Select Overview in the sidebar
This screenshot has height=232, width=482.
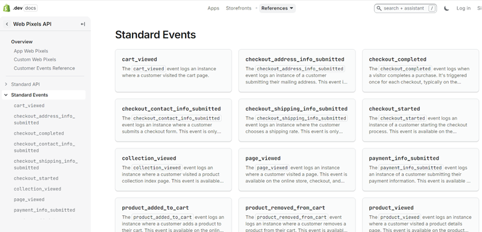22,41
